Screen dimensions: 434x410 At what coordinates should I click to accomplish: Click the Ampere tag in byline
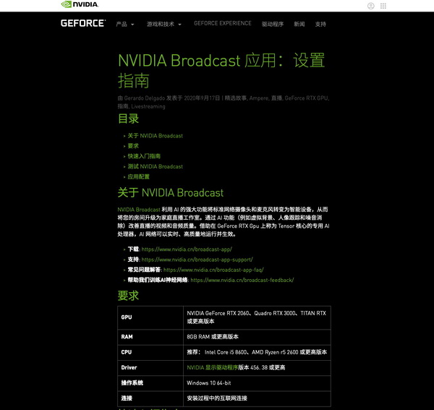tap(259, 98)
